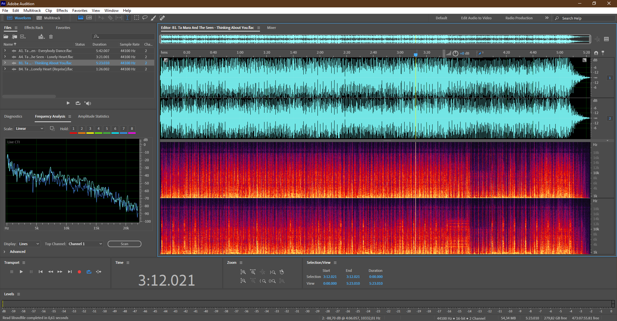
Task: Click the Zoom panel stopwatch icon
Action: pos(282,272)
